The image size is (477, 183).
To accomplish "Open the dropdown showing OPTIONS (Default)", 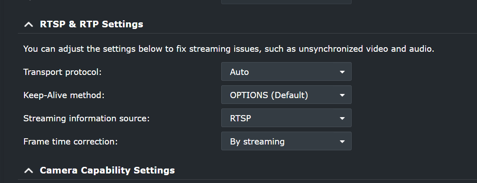I will [286, 95].
